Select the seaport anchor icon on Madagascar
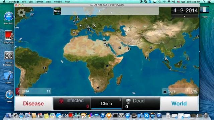The image size is (214, 120). click(118, 84)
